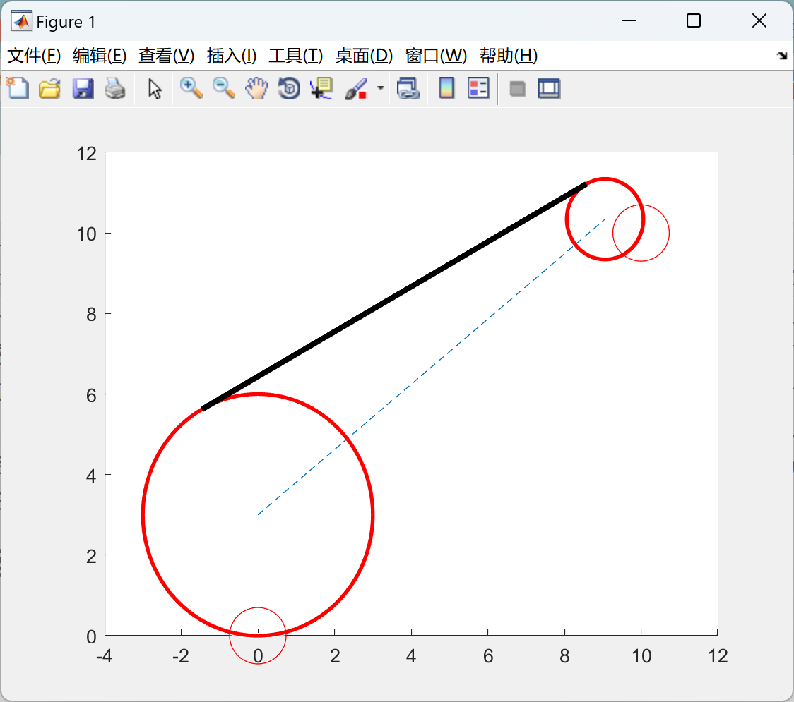Viewport: 794px width, 702px height.
Task: Close the Figure 1 window
Action: tap(759, 20)
